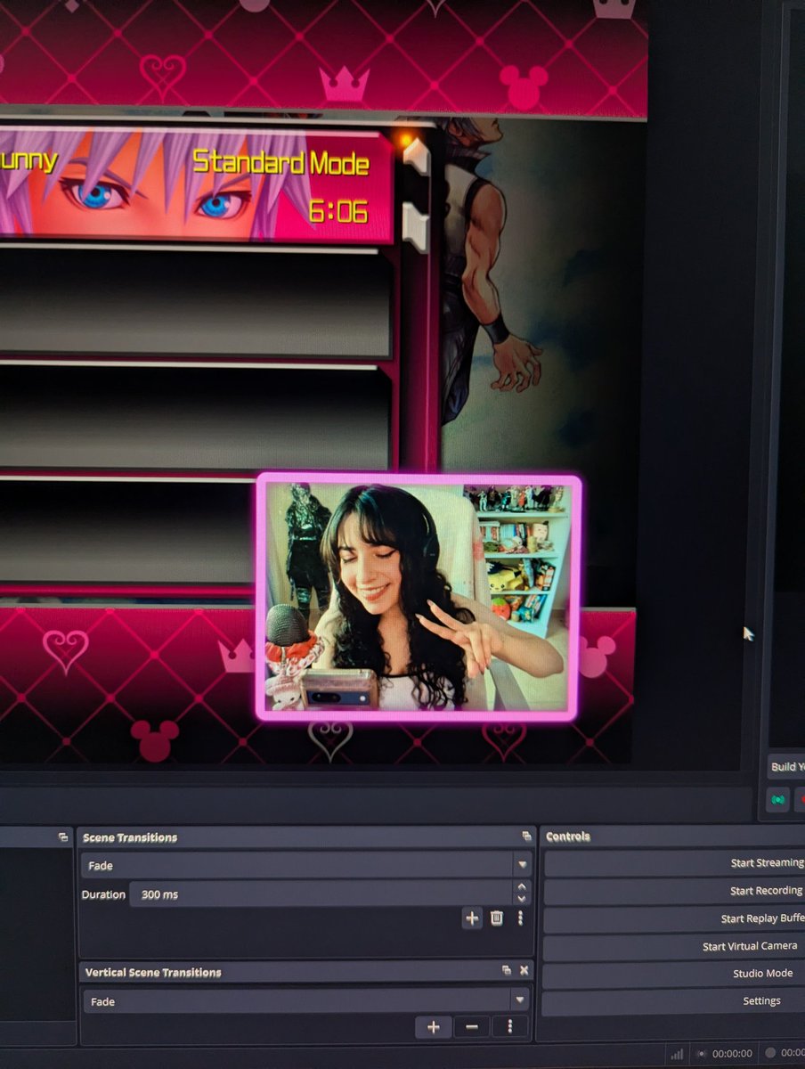Click the recording status dot in status bar
The image size is (805, 1069).
coord(770,1053)
